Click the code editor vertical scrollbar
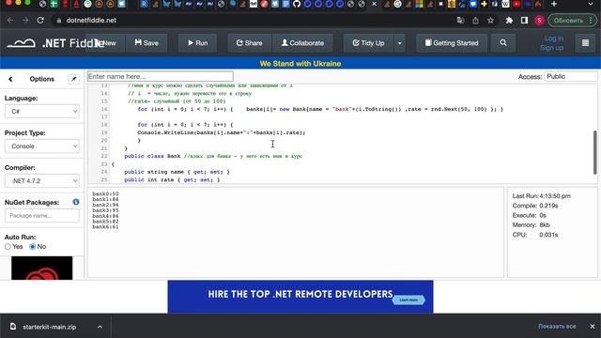601x338 pixels. tap(594, 152)
